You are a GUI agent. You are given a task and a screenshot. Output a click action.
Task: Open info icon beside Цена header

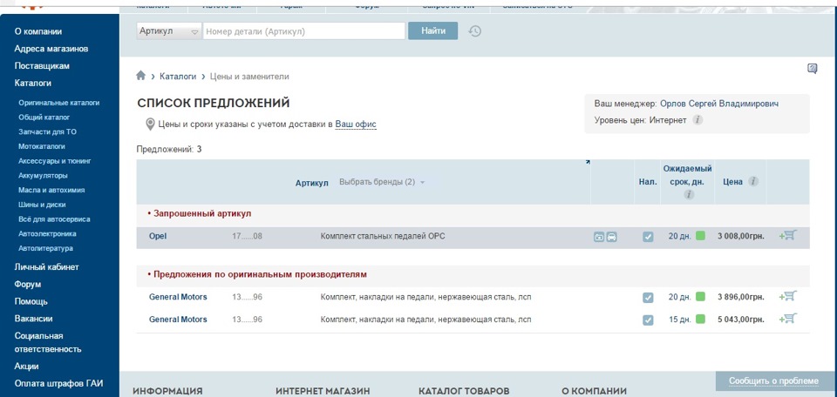pos(752,181)
